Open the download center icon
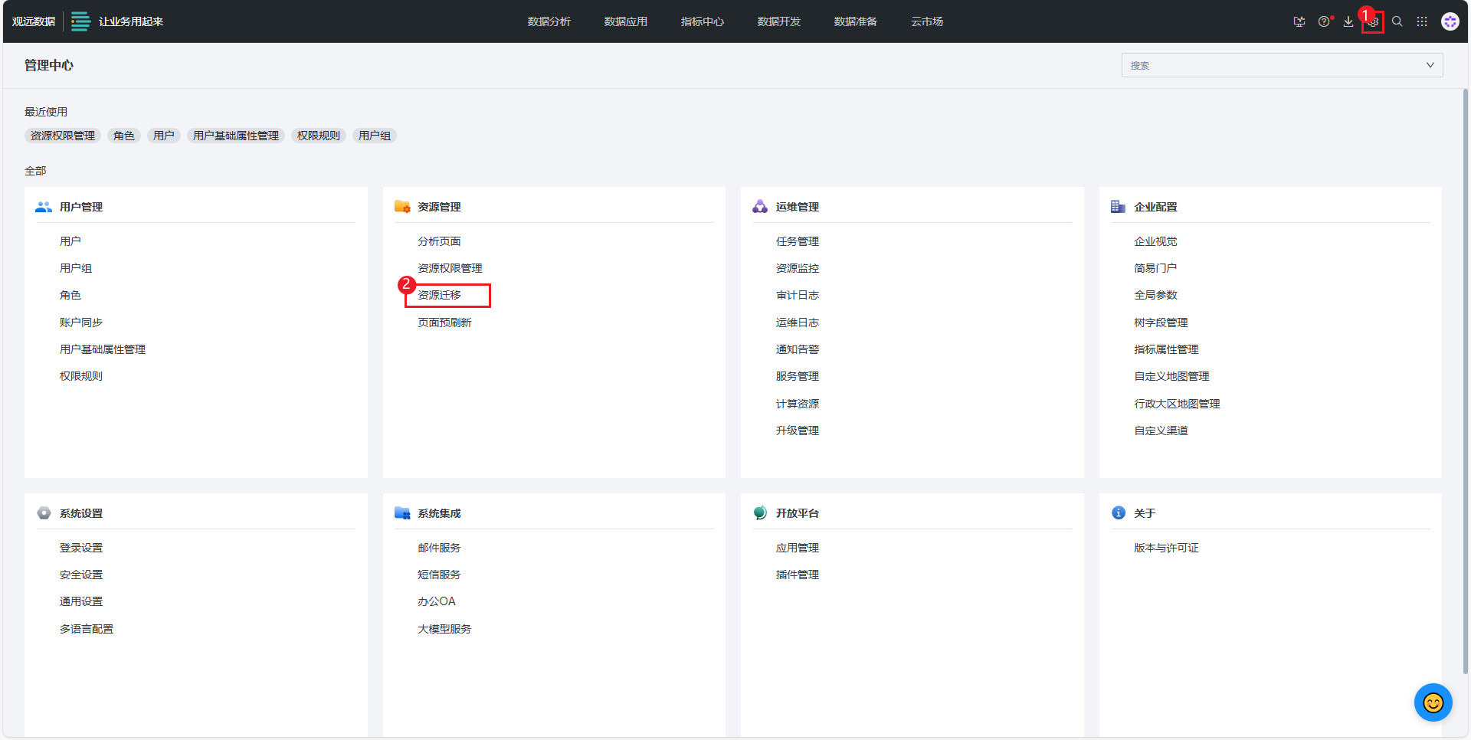 tap(1348, 21)
